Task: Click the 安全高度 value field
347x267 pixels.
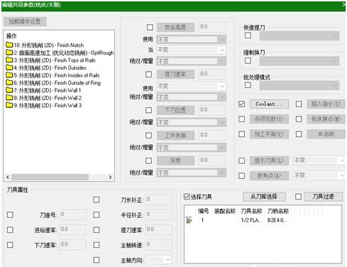Action: [x=212, y=27]
